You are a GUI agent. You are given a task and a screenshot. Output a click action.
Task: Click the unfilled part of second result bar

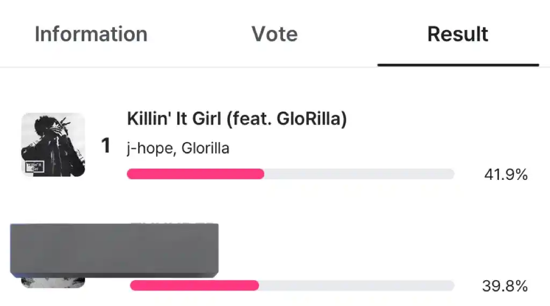pos(357,285)
